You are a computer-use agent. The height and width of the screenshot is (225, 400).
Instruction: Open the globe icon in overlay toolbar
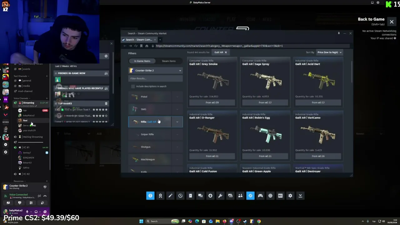[270, 196]
